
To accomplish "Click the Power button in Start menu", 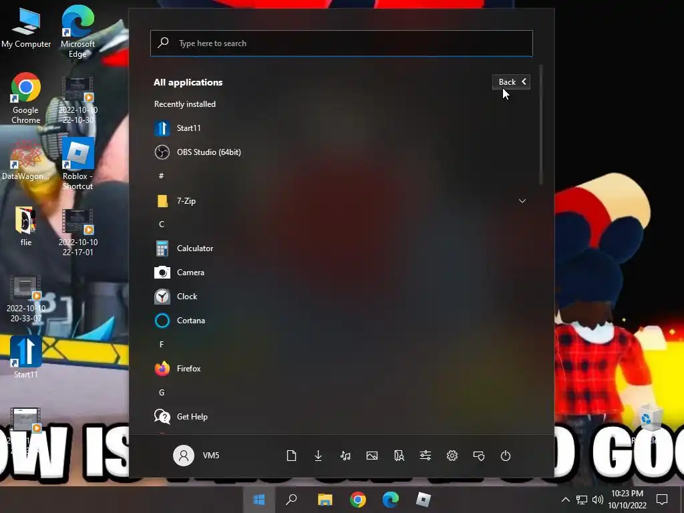I will (x=506, y=456).
